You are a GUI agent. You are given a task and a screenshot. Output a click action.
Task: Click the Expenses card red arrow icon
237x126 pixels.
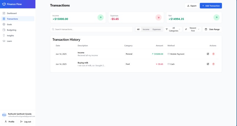(x=158, y=18)
